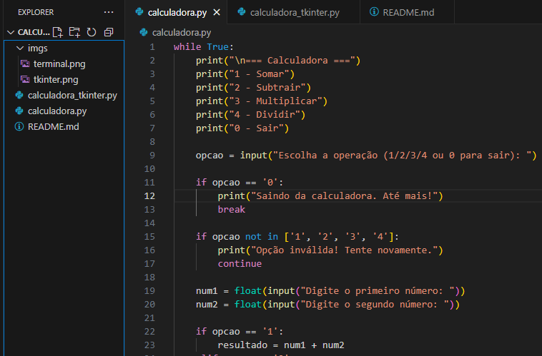The width and height of the screenshot is (542, 356).
Task: Click the New File icon in Explorer
Action: [58, 32]
